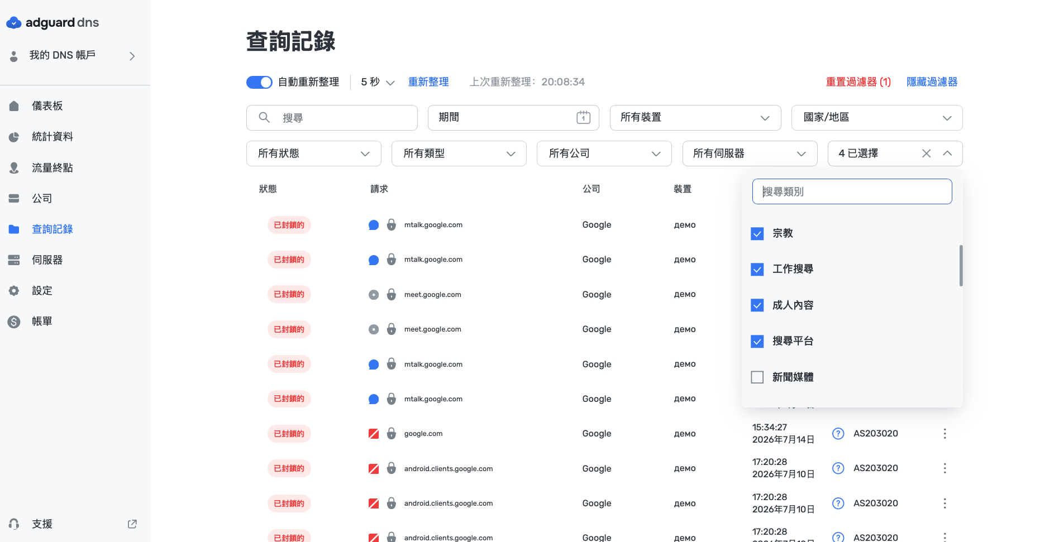Screen dimensions: 1059x542
Task: Open the 所有類型 dropdown
Action: [459, 154]
